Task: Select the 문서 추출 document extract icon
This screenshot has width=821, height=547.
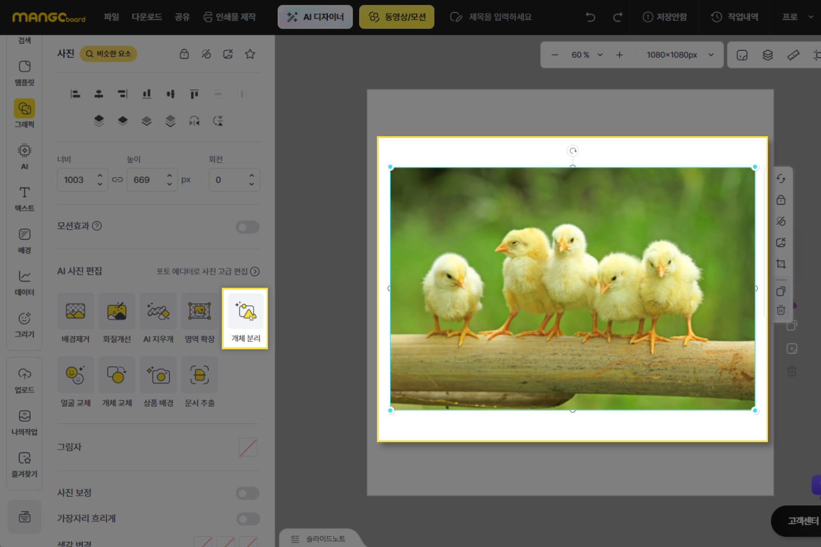Action: coord(200,375)
